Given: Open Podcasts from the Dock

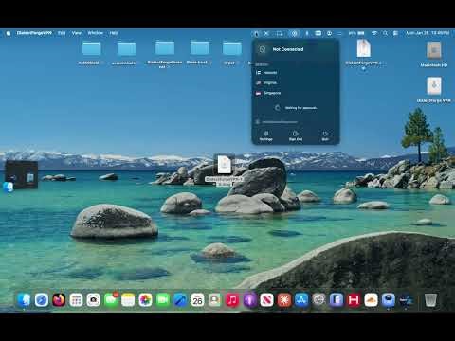Looking at the screenshot, I should (x=249, y=300).
